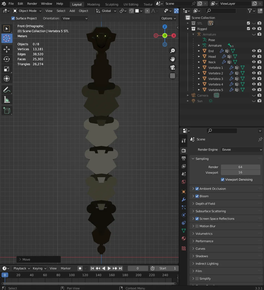
Task: Click the zoom magnifier icon in the viewport
Action: 173,51
